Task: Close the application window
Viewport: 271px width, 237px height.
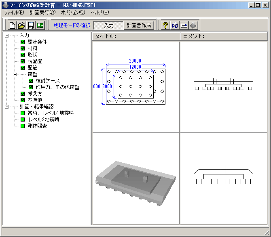Action: click(265, 5)
